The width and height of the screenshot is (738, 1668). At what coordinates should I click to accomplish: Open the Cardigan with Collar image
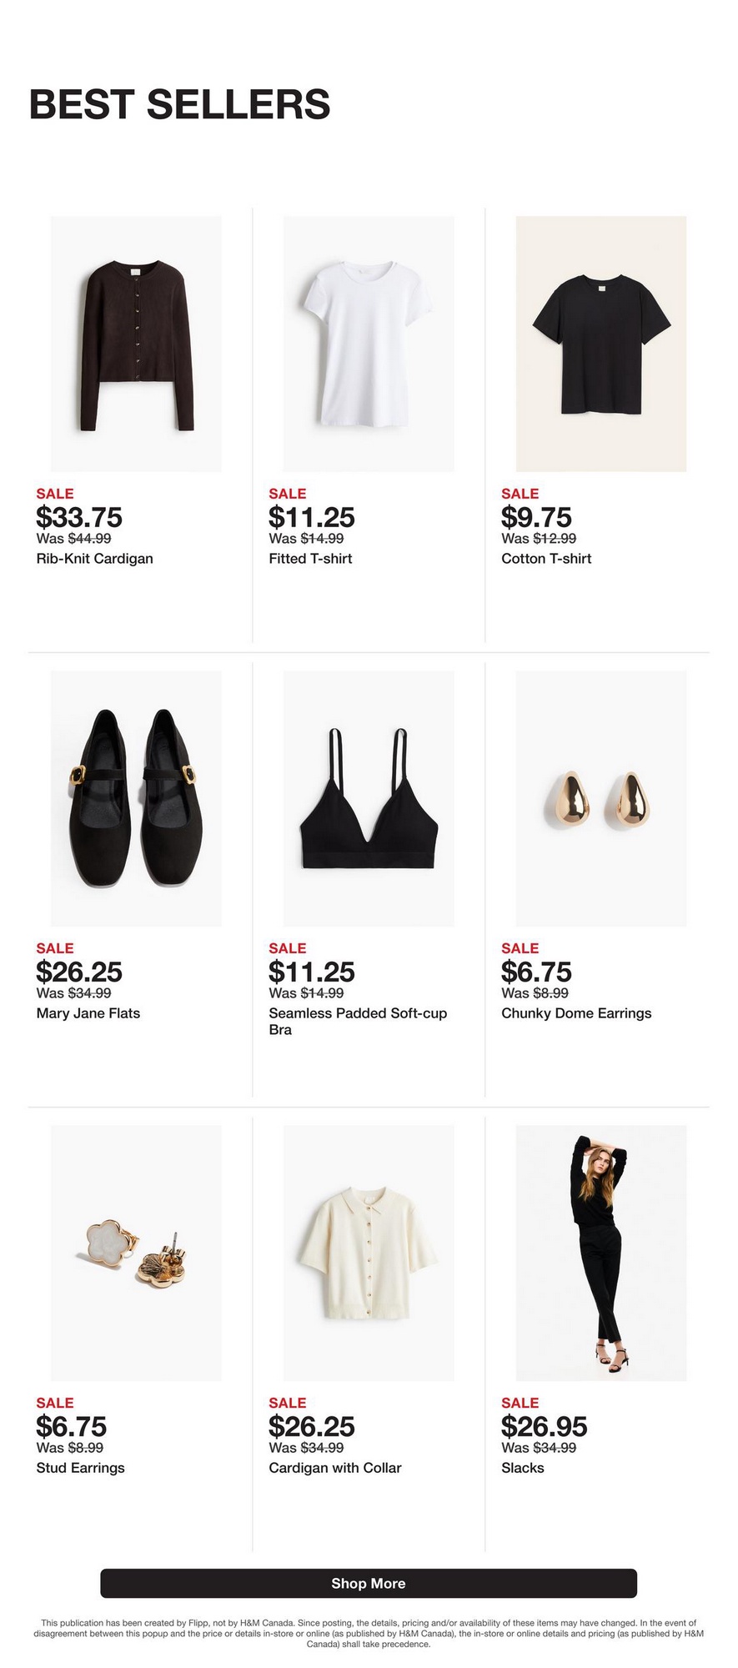click(369, 1253)
